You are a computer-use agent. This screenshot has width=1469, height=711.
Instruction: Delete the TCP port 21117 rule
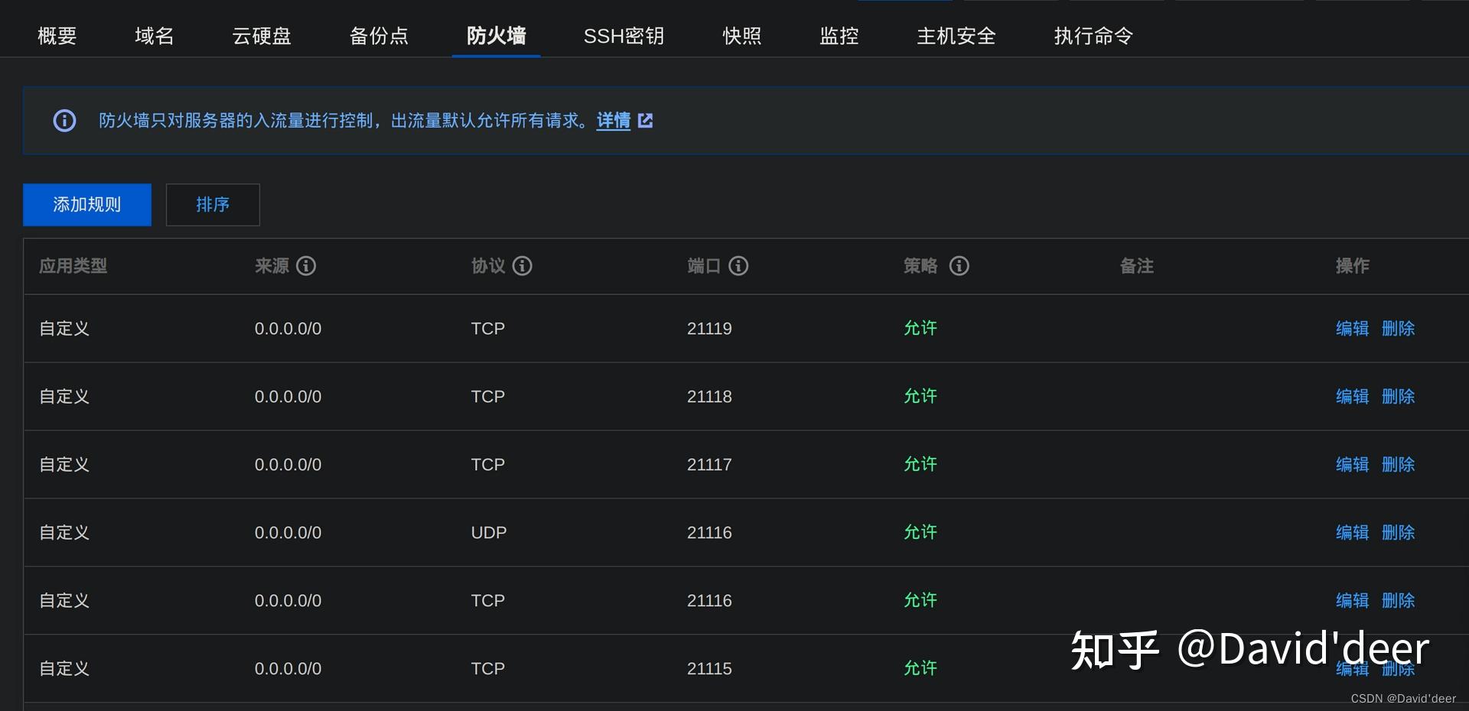click(x=1399, y=465)
